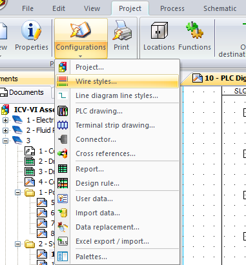Collapse the 1 - Po folder
The height and width of the screenshot is (265, 246).
pyautogui.click(x=17, y=192)
